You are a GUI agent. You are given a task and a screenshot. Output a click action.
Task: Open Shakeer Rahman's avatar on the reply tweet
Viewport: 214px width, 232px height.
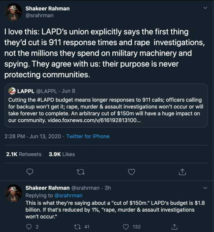[14, 193]
